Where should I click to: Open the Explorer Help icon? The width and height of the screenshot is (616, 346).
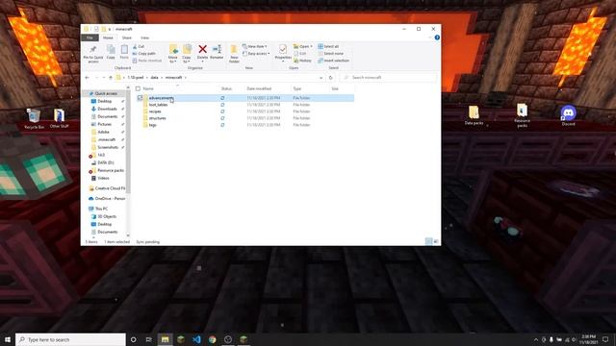click(x=437, y=37)
